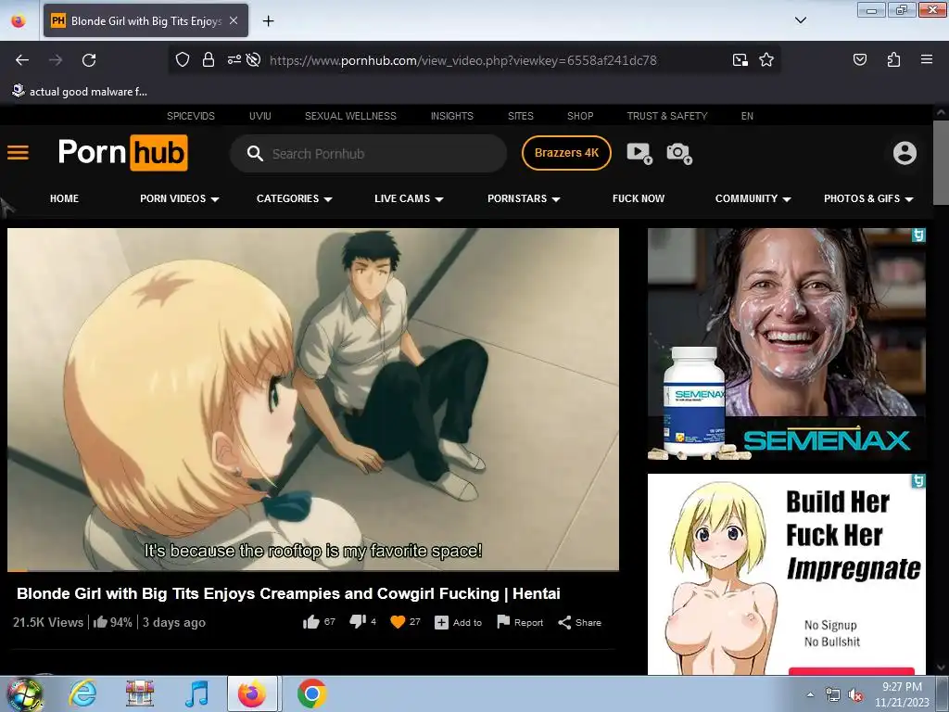Click the site logo in the header
Image resolution: width=949 pixels, height=712 pixels.
[123, 153]
